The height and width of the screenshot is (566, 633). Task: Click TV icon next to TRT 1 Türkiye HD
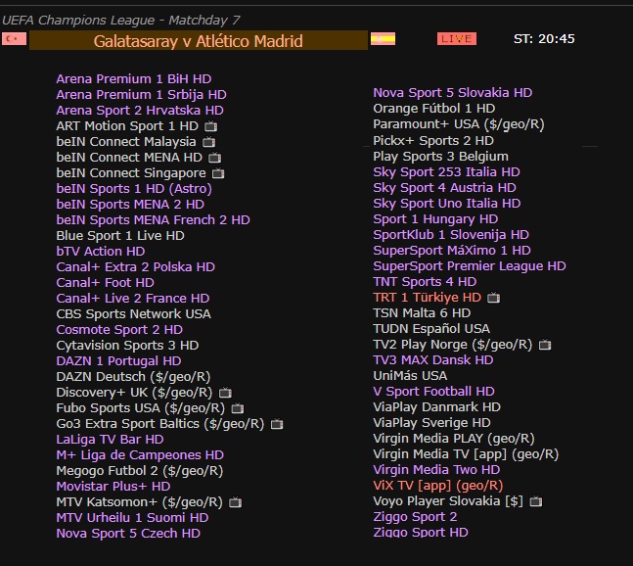pyautogui.click(x=494, y=298)
